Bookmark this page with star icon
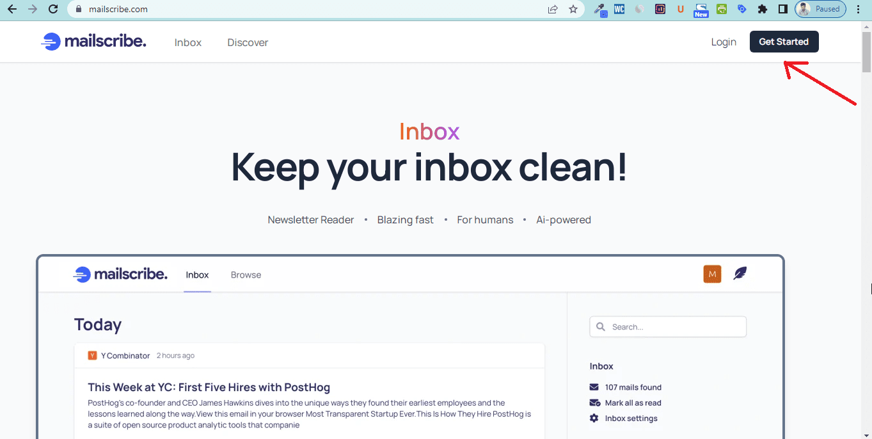872x439 pixels. coord(573,9)
